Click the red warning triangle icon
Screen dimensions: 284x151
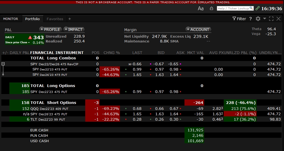30,37
